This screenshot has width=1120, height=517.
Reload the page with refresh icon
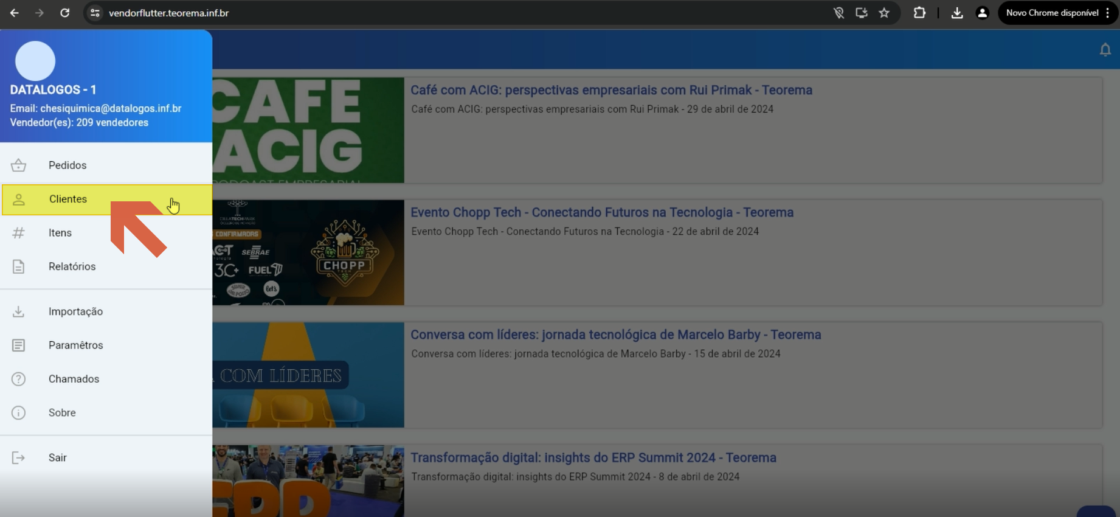point(64,13)
